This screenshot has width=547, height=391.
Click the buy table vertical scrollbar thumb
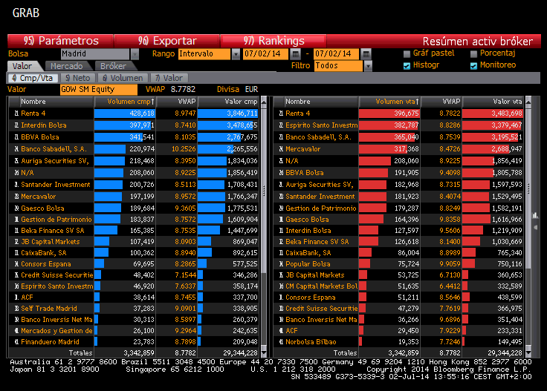(264, 190)
